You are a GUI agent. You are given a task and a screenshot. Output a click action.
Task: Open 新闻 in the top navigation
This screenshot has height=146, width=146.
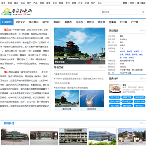[x=10, y=3]
